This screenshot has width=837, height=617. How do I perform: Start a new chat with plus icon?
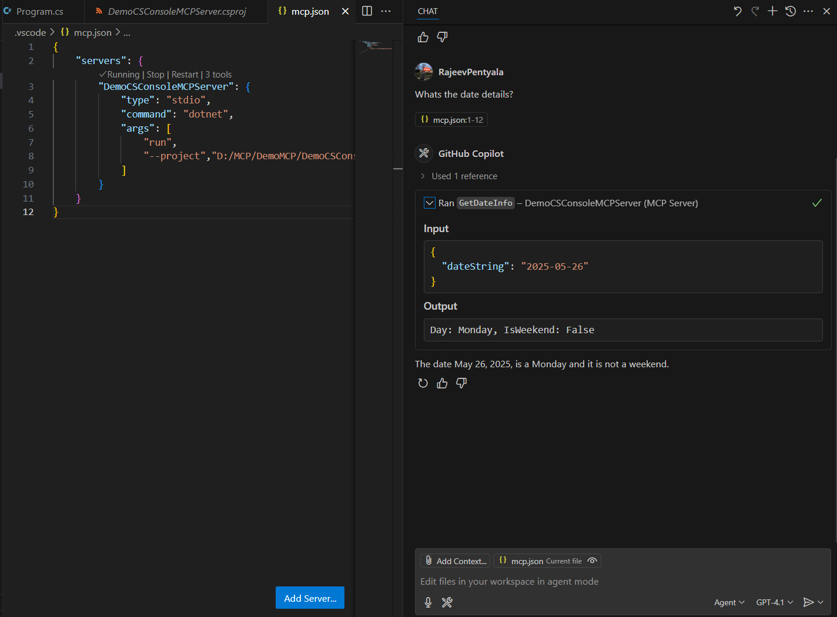(772, 11)
